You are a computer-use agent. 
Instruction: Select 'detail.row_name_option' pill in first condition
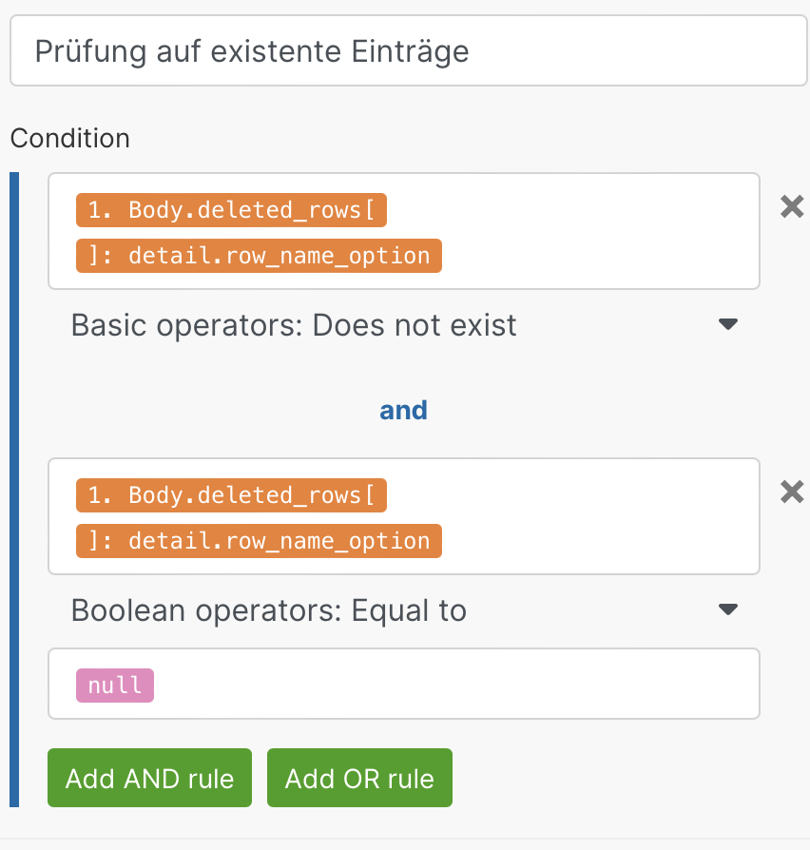(x=259, y=256)
